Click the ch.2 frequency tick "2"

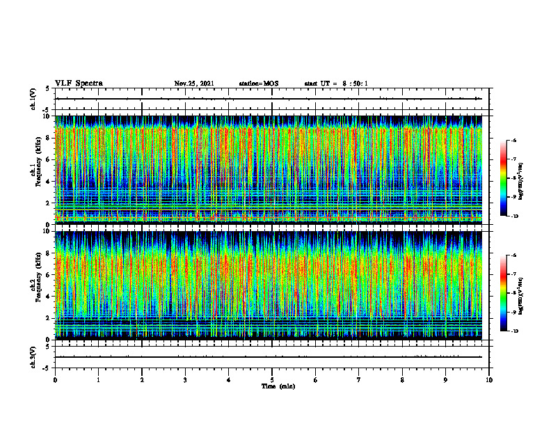click(48, 318)
